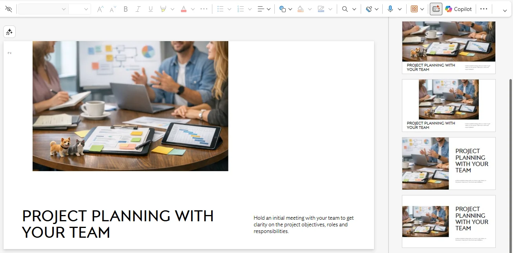Click the text alignment icon
The height and width of the screenshot is (253, 513).
pos(261,9)
